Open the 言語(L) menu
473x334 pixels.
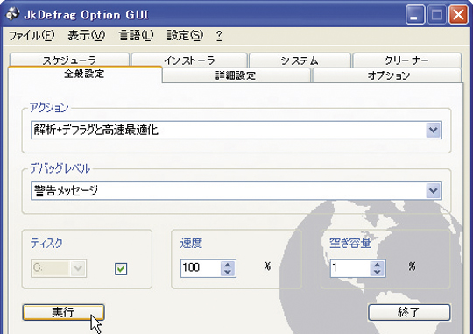click(136, 36)
